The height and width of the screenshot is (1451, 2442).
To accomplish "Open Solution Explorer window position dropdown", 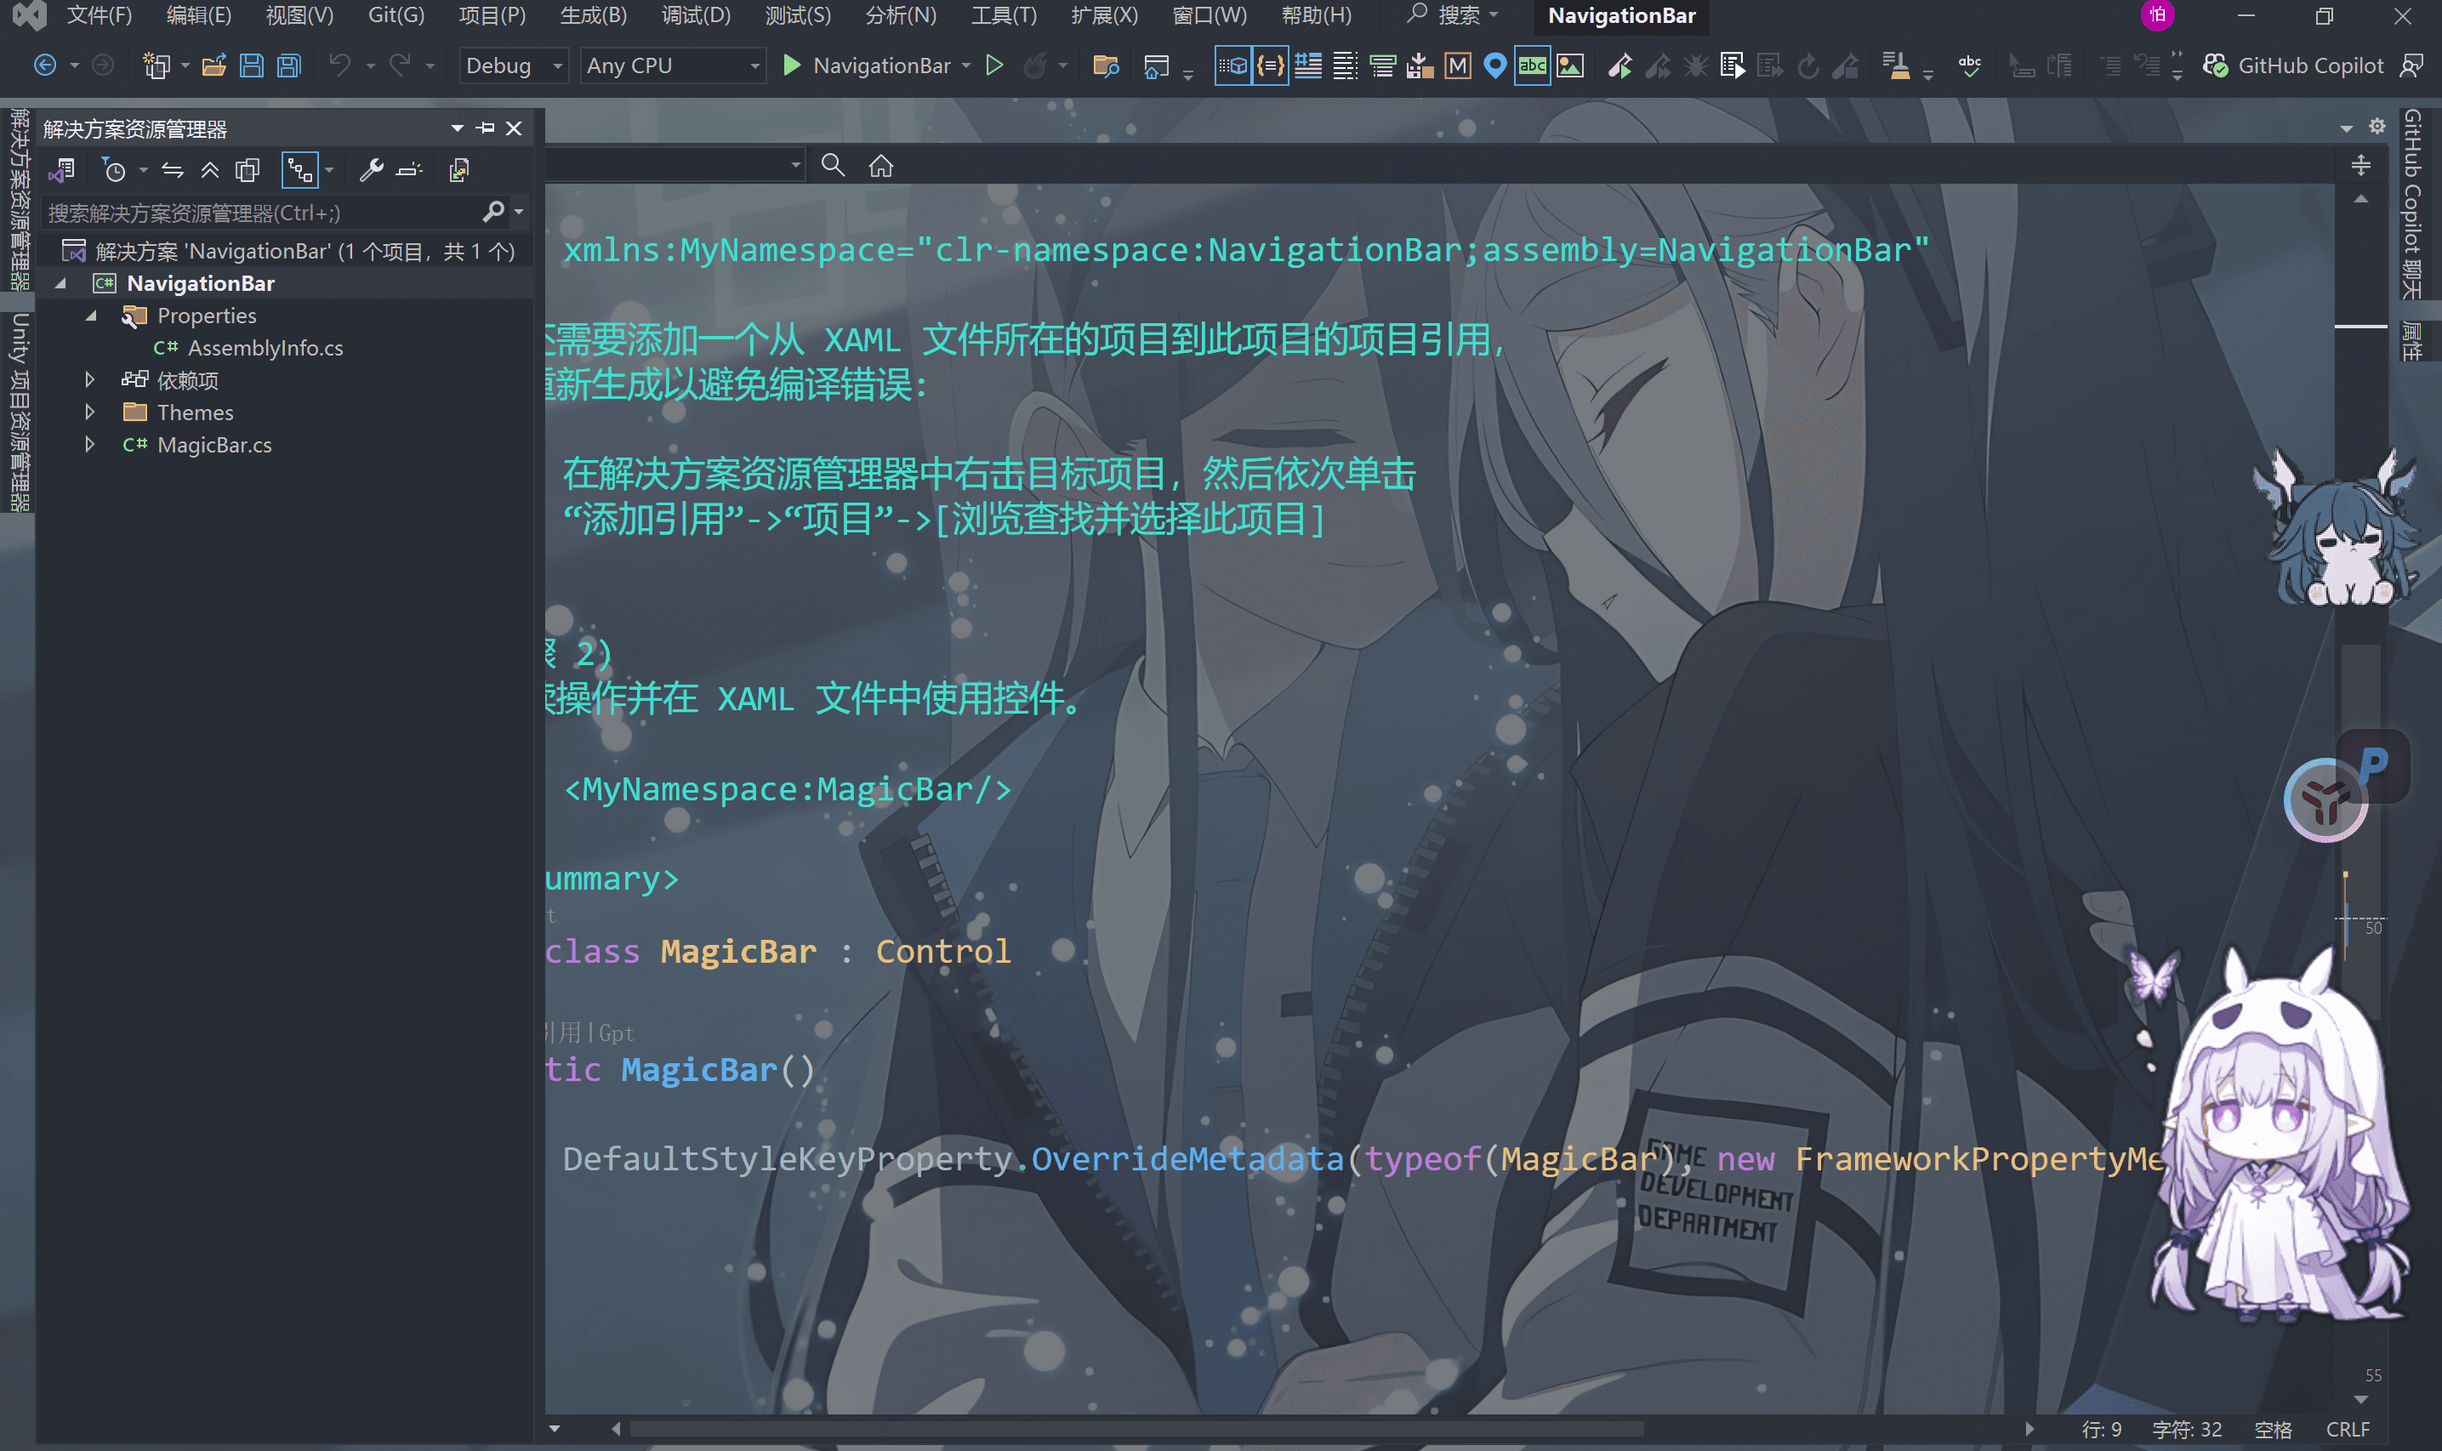I will [457, 128].
